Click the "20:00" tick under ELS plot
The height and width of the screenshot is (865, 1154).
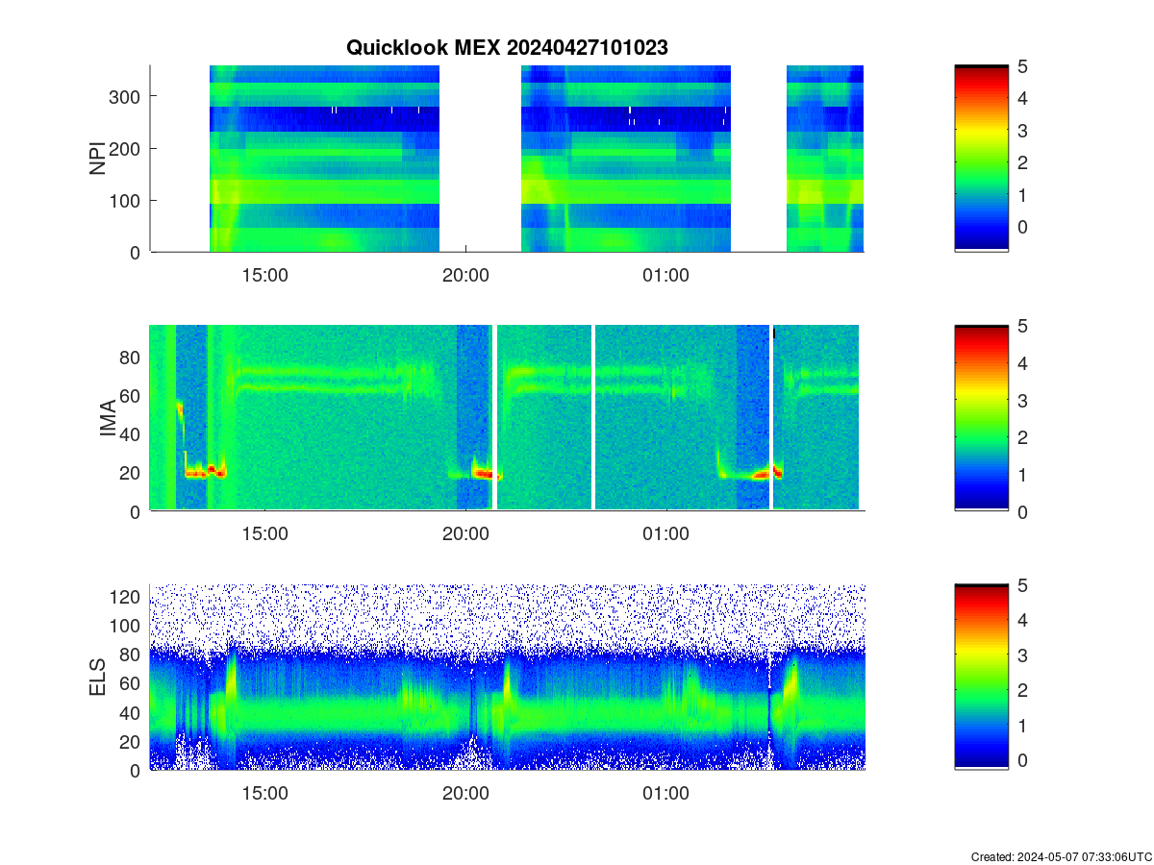click(x=465, y=794)
